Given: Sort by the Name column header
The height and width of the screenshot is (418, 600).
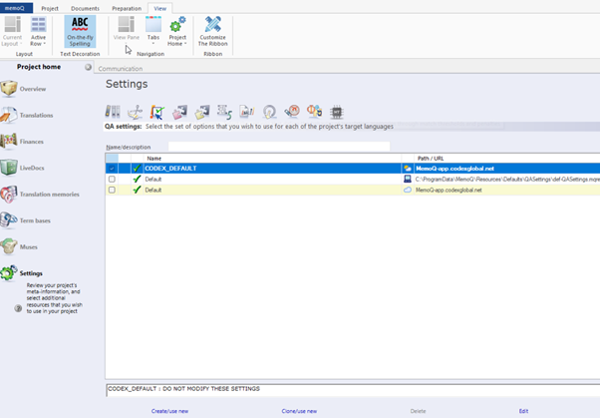Looking at the screenshot, I should tap(272, 158).
